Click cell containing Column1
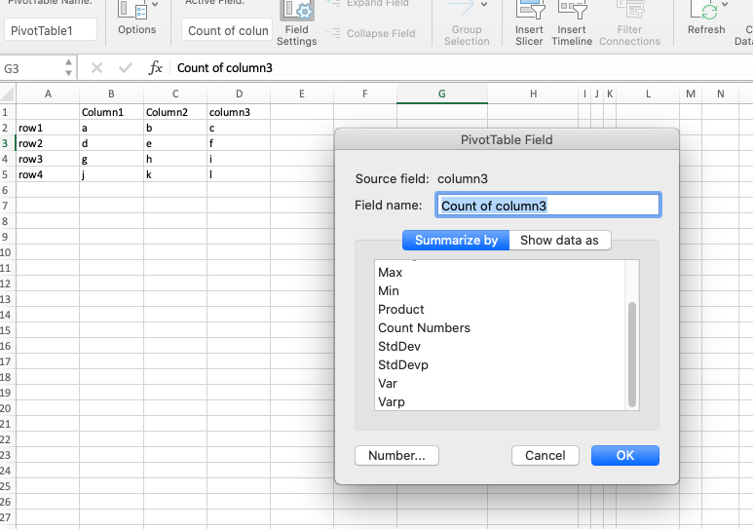This screenshot has height=529, width=753. pyautogui.click(x=111, y=112)
